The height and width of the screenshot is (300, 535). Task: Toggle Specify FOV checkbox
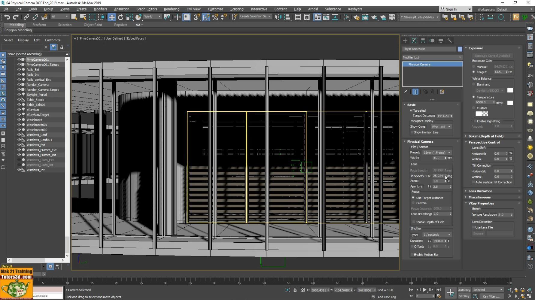(x=412, y=176)
